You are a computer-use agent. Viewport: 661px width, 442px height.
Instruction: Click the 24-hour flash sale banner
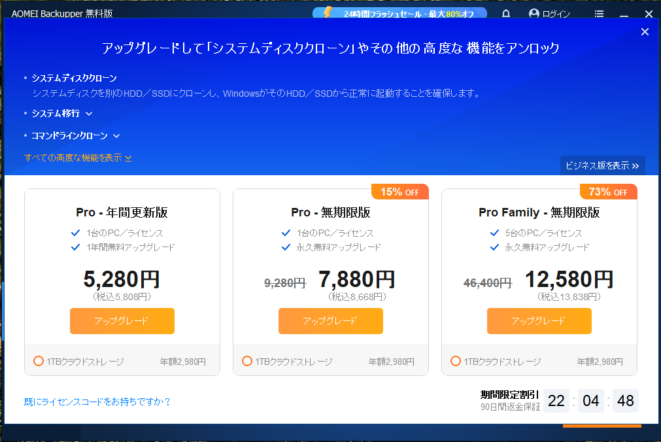click(x=399, y=13)
